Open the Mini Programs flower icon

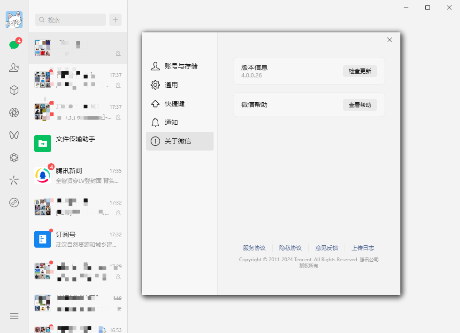tap(14, 157)
